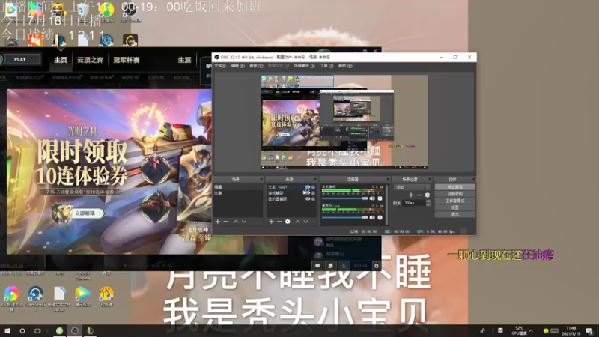The height and width of the screenshot is (337, 599).
Task: Open the 文件(F) menu in OBS
Action: (x=219, y=66)
